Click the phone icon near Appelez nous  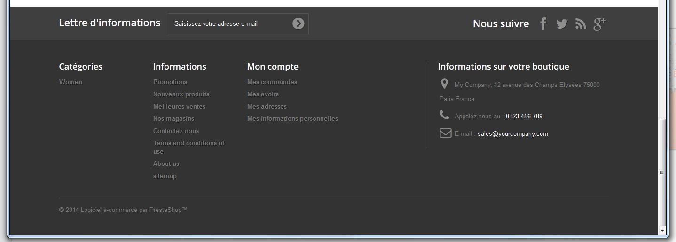[x=444, y=115]
